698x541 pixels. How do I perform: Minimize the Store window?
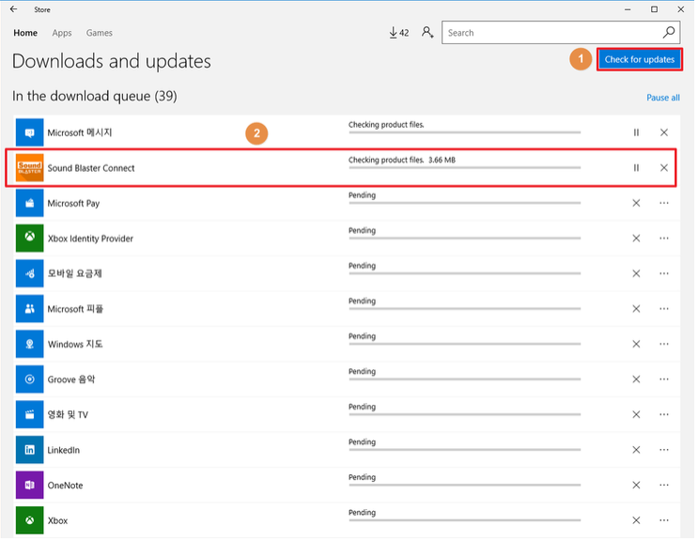[628, 8]
